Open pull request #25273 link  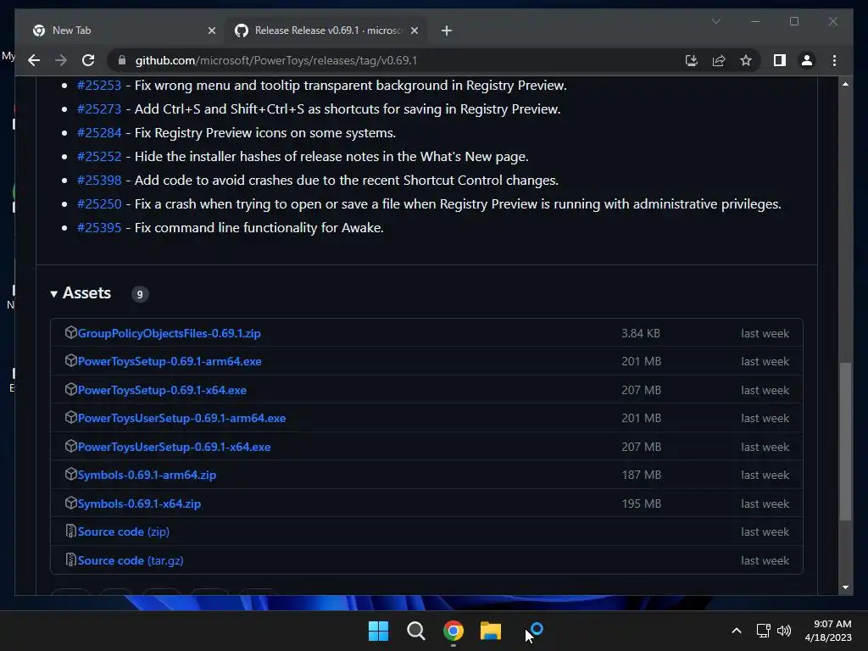point(99,109)
